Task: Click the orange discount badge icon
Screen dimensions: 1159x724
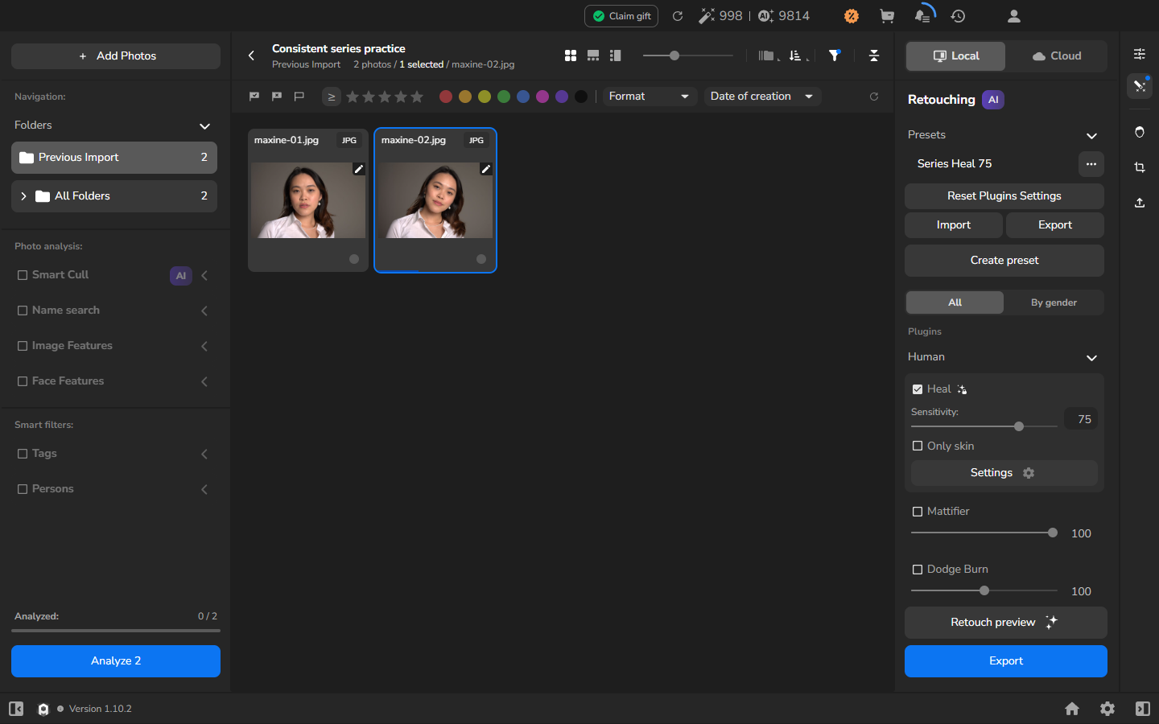Action: pos(852,16)
